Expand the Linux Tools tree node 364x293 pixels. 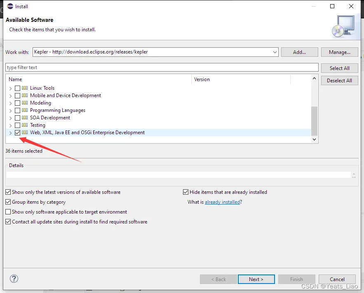[x=10, y=88]
